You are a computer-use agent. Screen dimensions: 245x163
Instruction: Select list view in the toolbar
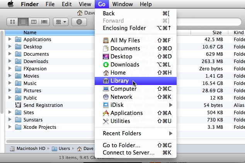(23, 22)
